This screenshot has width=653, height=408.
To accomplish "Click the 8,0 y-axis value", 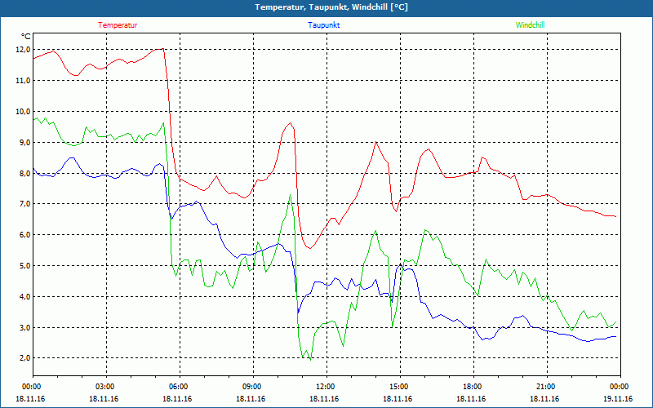I will click(24, 173).
